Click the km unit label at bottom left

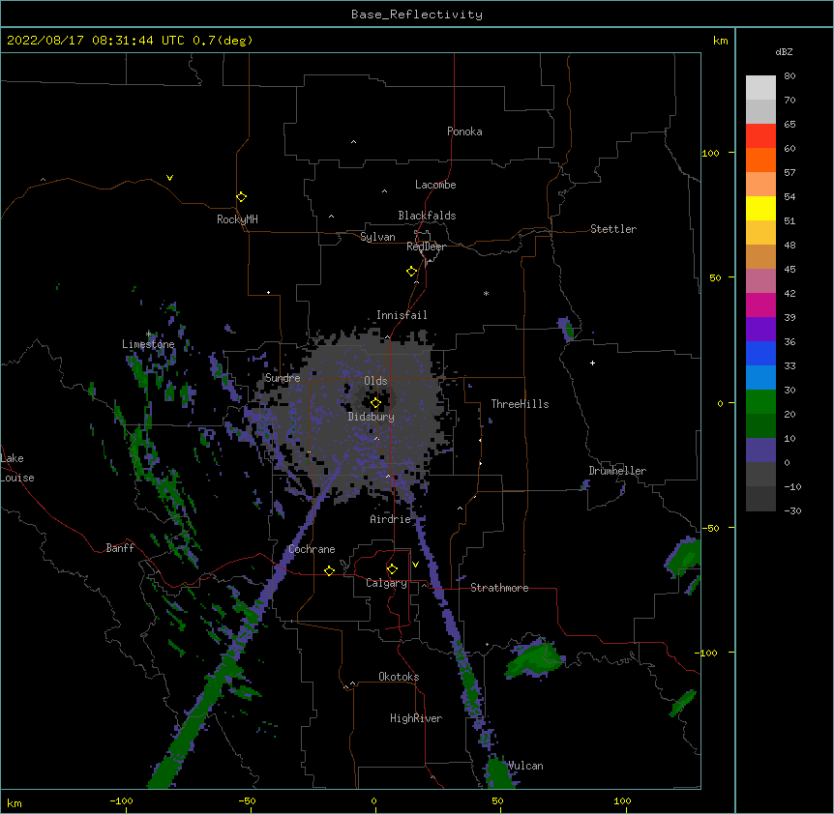click(x=15, y=803)
